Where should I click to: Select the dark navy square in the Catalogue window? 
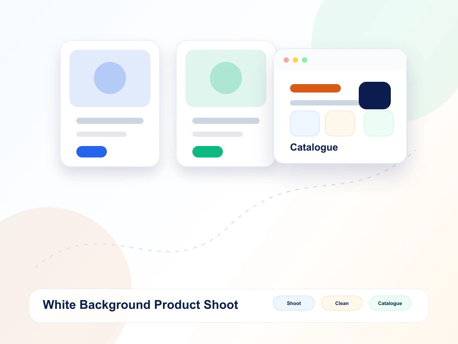click(x=375, y=96)
